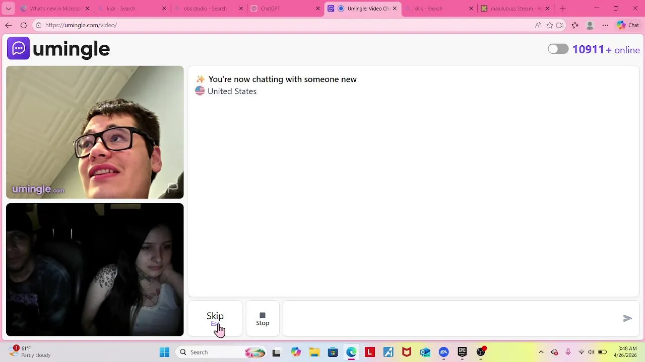Open Read aloud from the address bar
This screenshot has width=645, height=362.
click(x=538, y=25)
